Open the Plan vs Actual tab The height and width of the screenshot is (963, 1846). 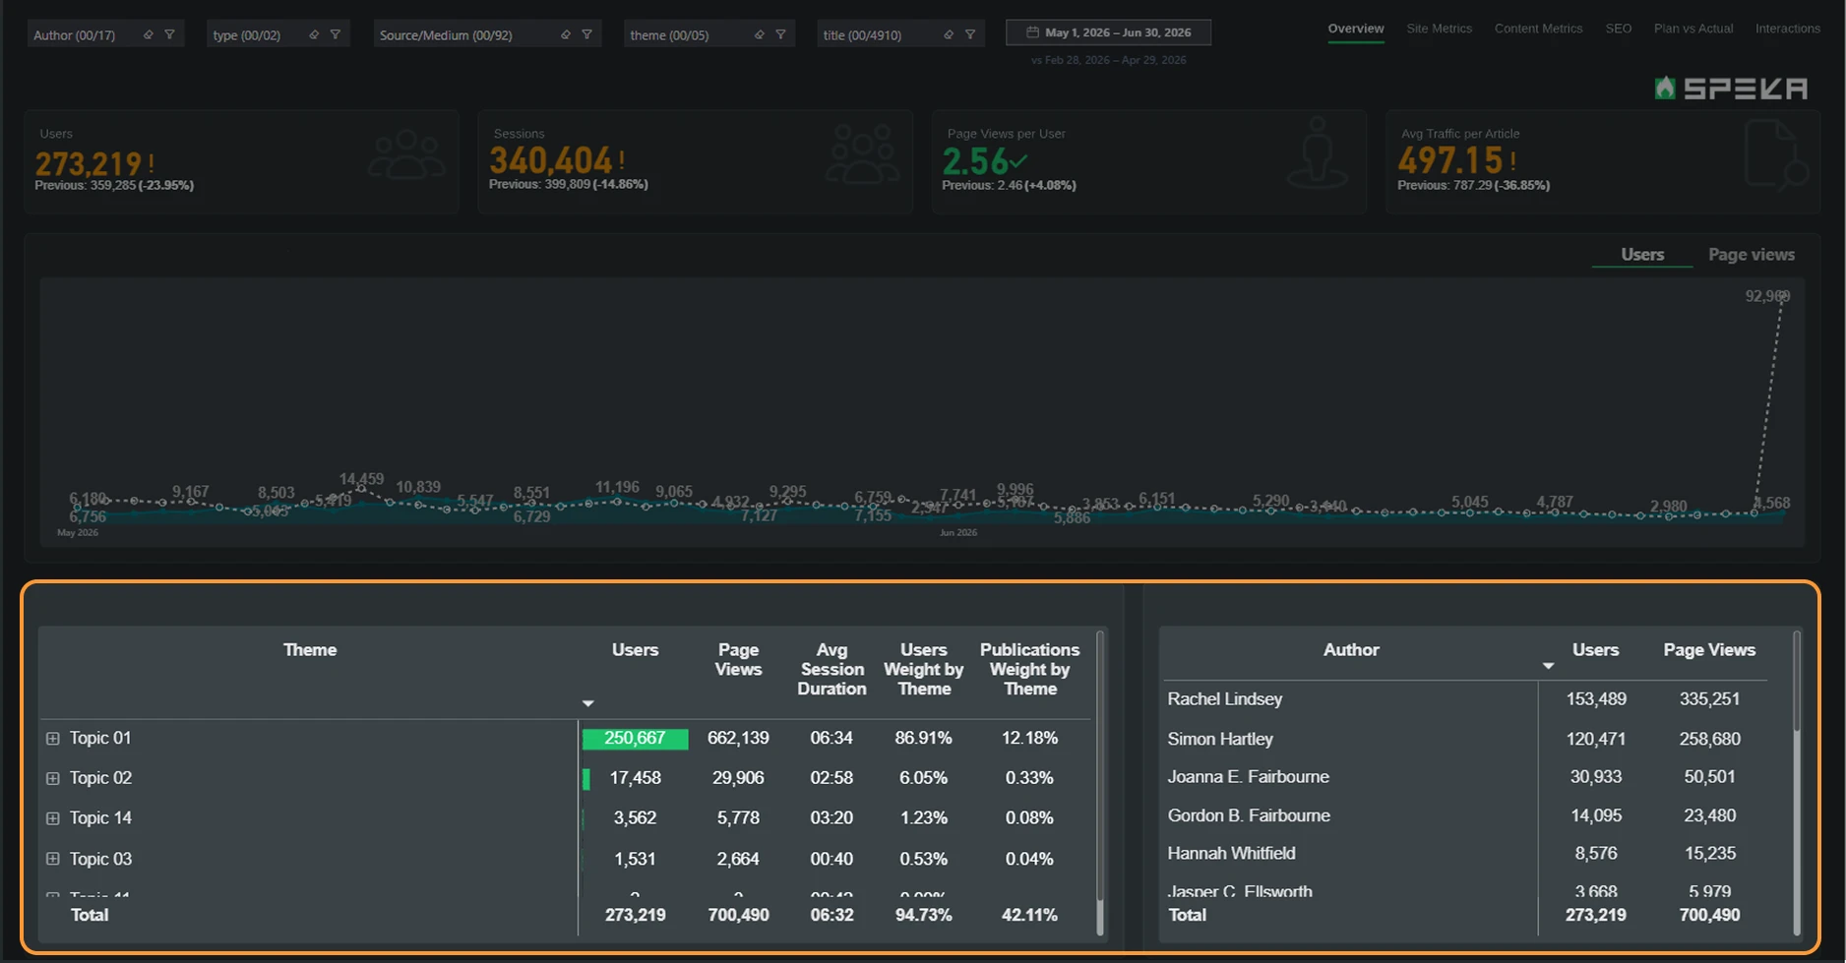1692,29
